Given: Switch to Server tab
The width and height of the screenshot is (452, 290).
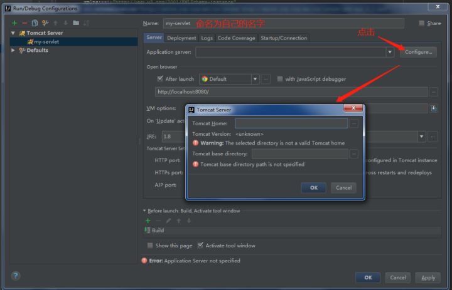Looking at the screenshot, I should 154,38.
